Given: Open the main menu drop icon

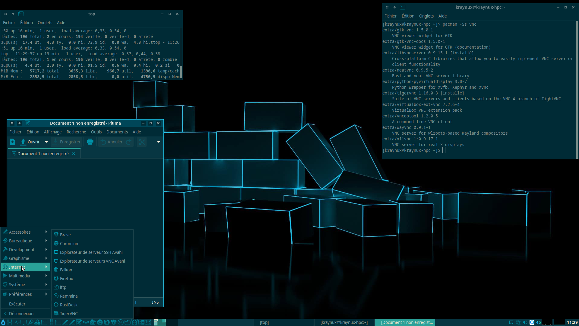Looking at the screenshot, I should point(3,322).
